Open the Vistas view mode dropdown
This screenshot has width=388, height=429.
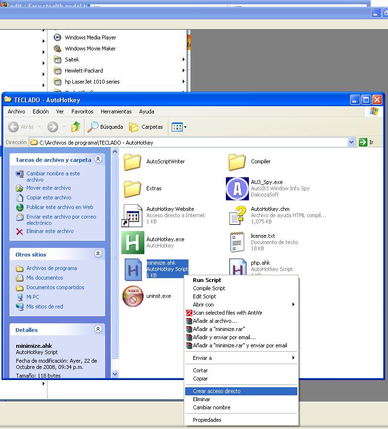coord(179,127)
